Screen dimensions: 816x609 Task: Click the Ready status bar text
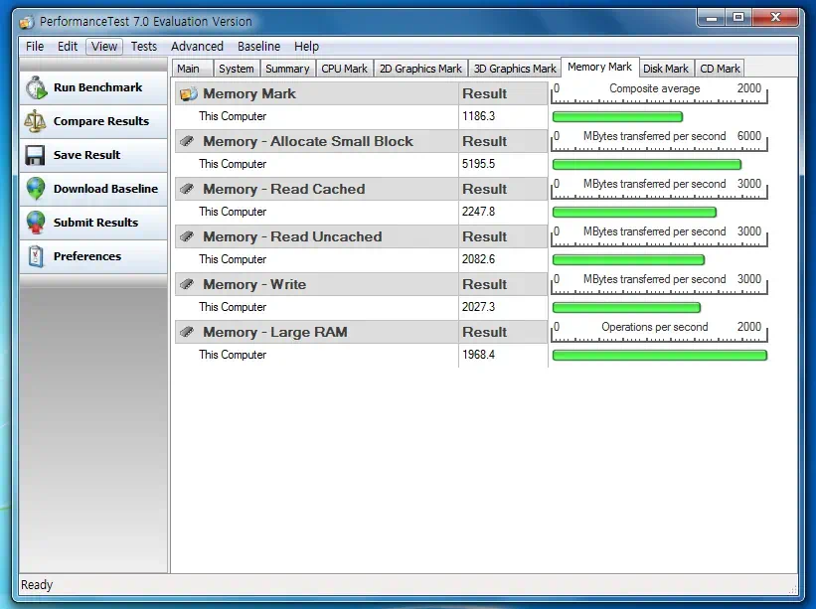[x=37, y=585]
